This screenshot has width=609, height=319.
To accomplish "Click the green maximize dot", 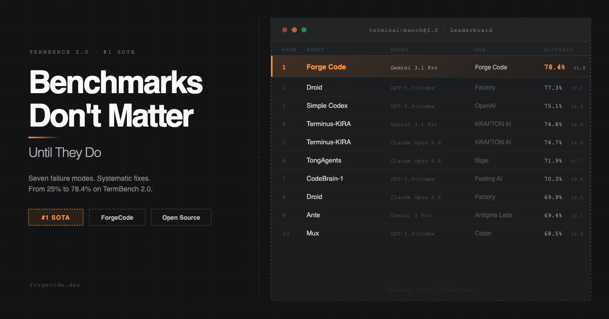I will tap(304, 30).
